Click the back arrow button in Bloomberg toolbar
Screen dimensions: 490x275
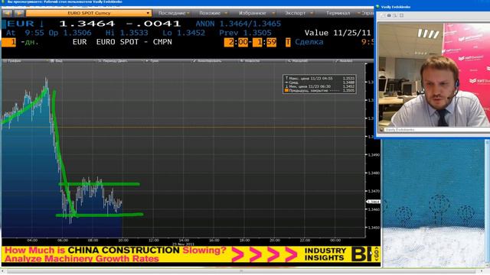(x=7, y=13)
